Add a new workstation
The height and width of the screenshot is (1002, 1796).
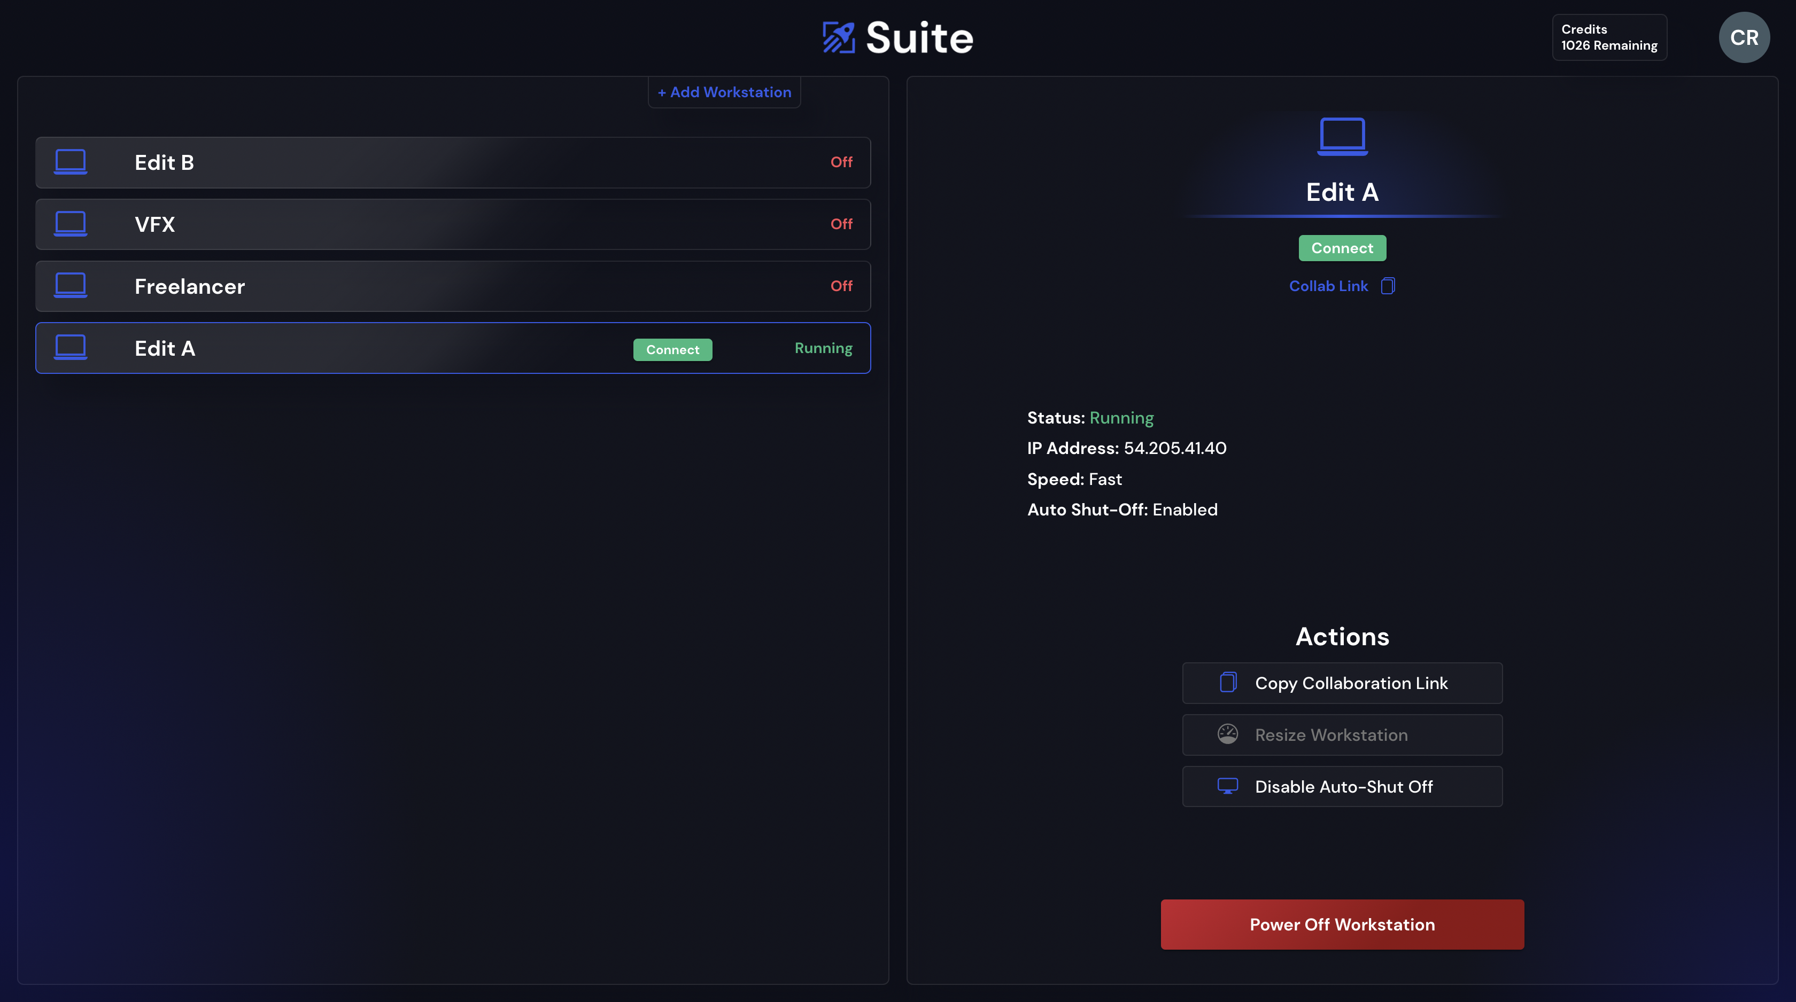click(724, 92)
